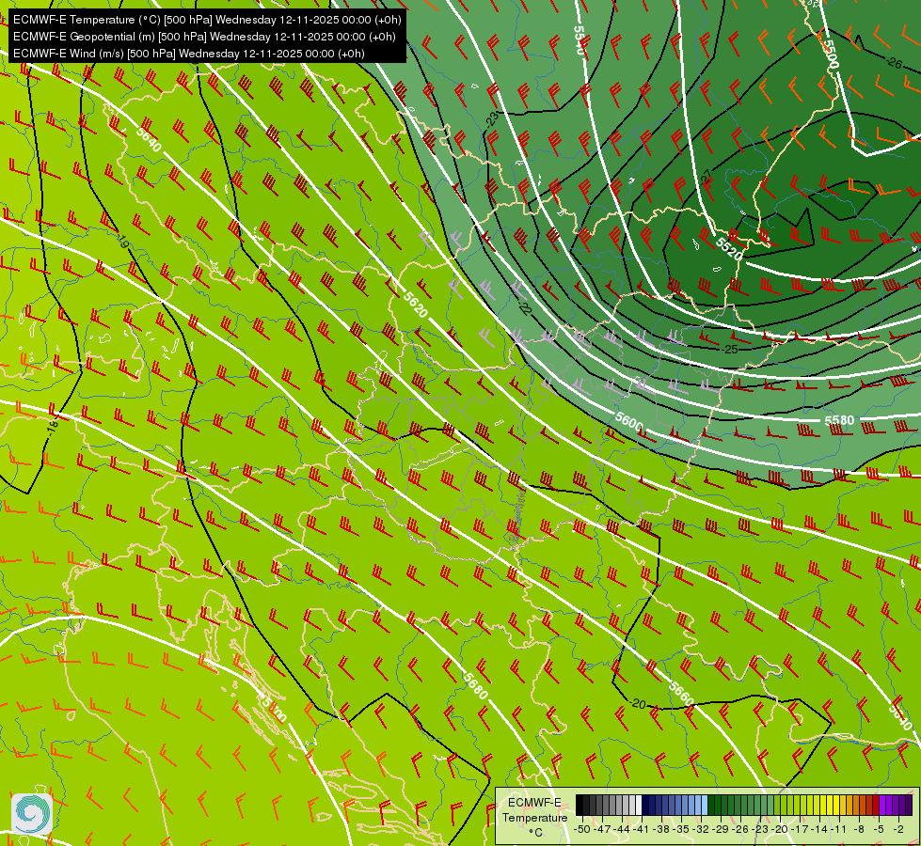921x846 pixels.
Task: Click the -19 isotherm label
Action: tap(123, 241)
